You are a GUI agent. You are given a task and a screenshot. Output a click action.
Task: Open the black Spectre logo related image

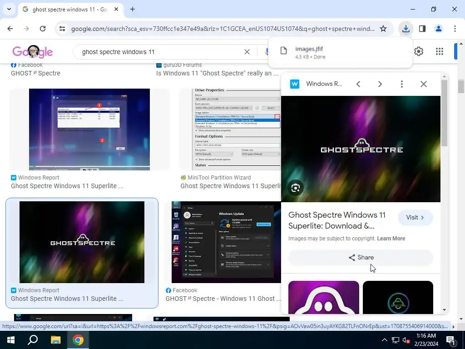[x=398, y=297]
